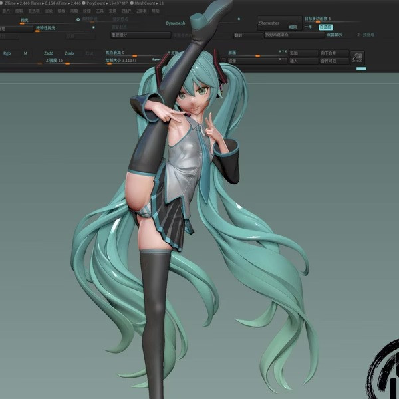Screen dimensions: 399x399
Task: Toggle the M material mode
Action: point(25,53)
